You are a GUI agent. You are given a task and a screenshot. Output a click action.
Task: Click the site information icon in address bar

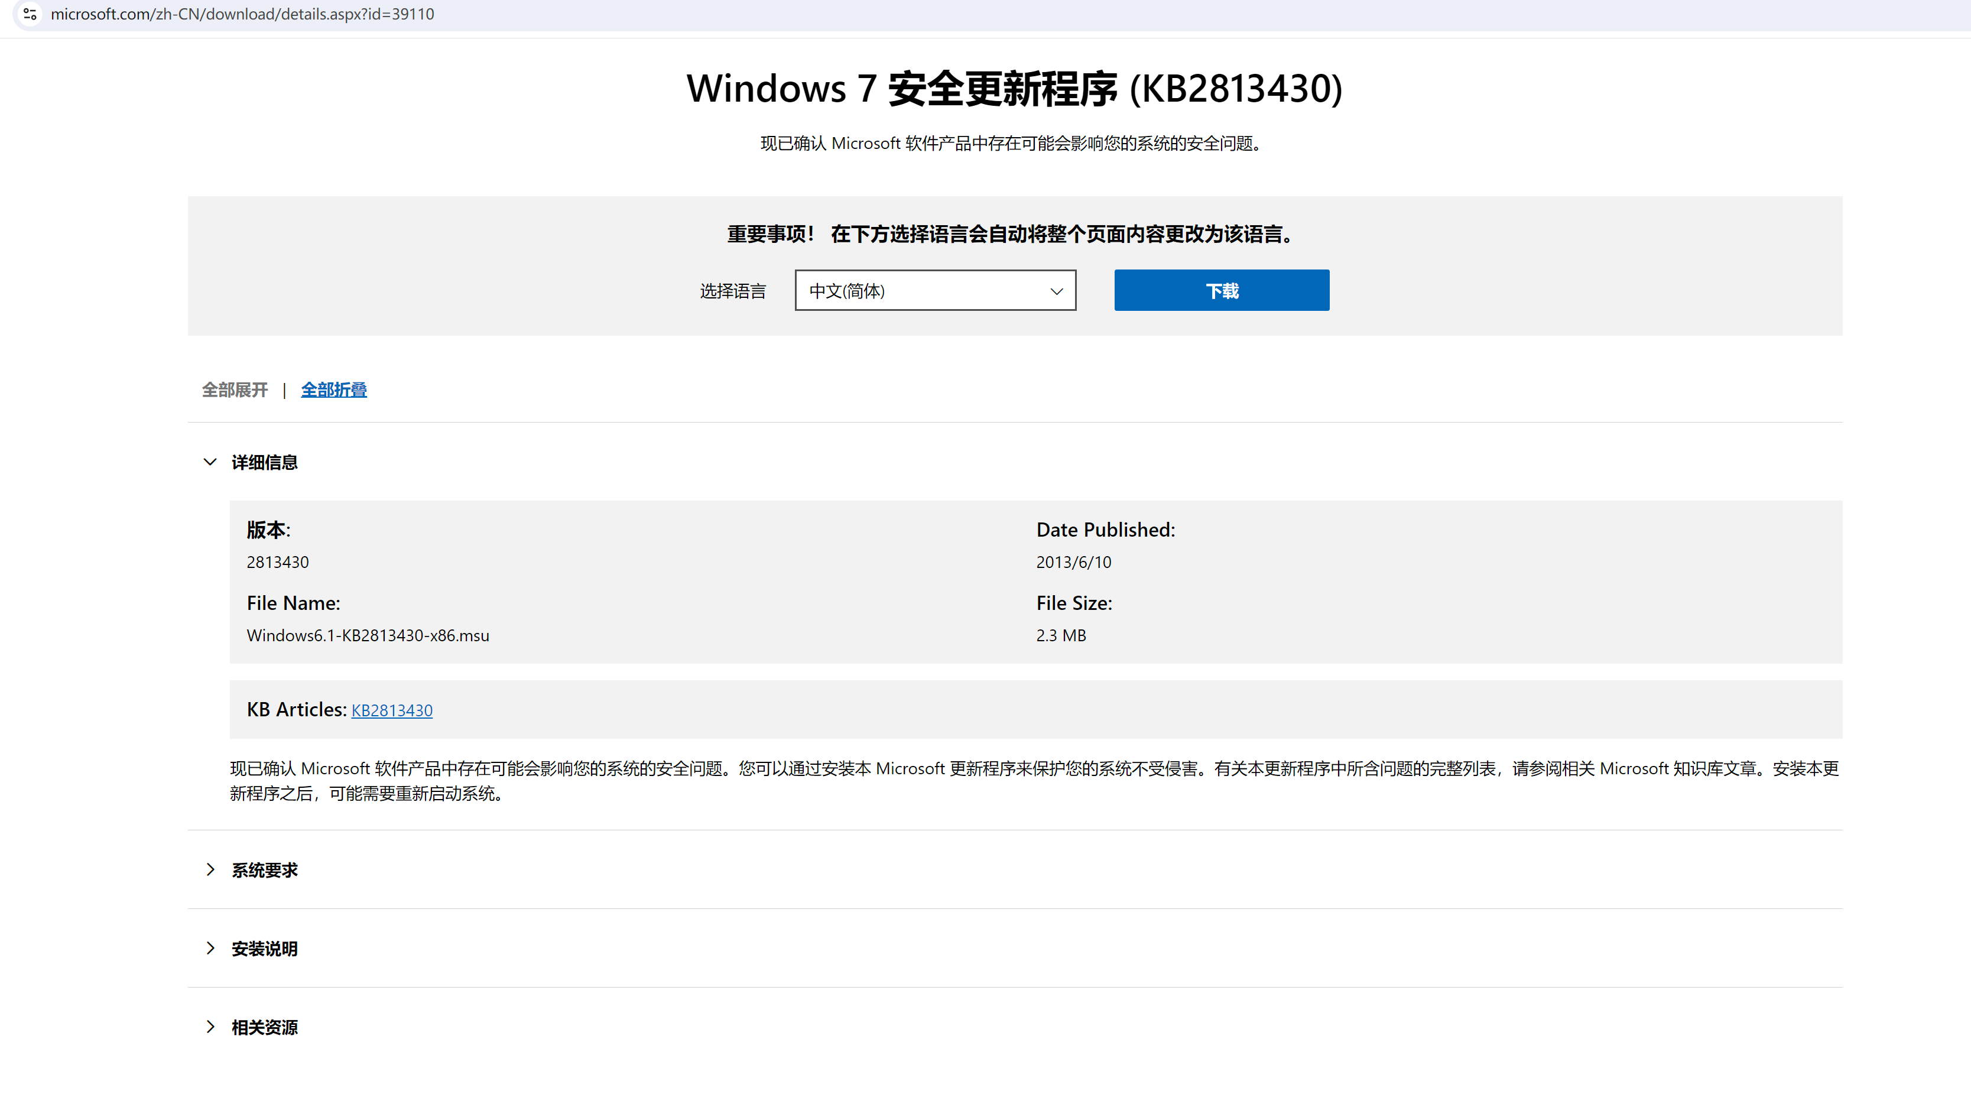click(x=30, y=14)
